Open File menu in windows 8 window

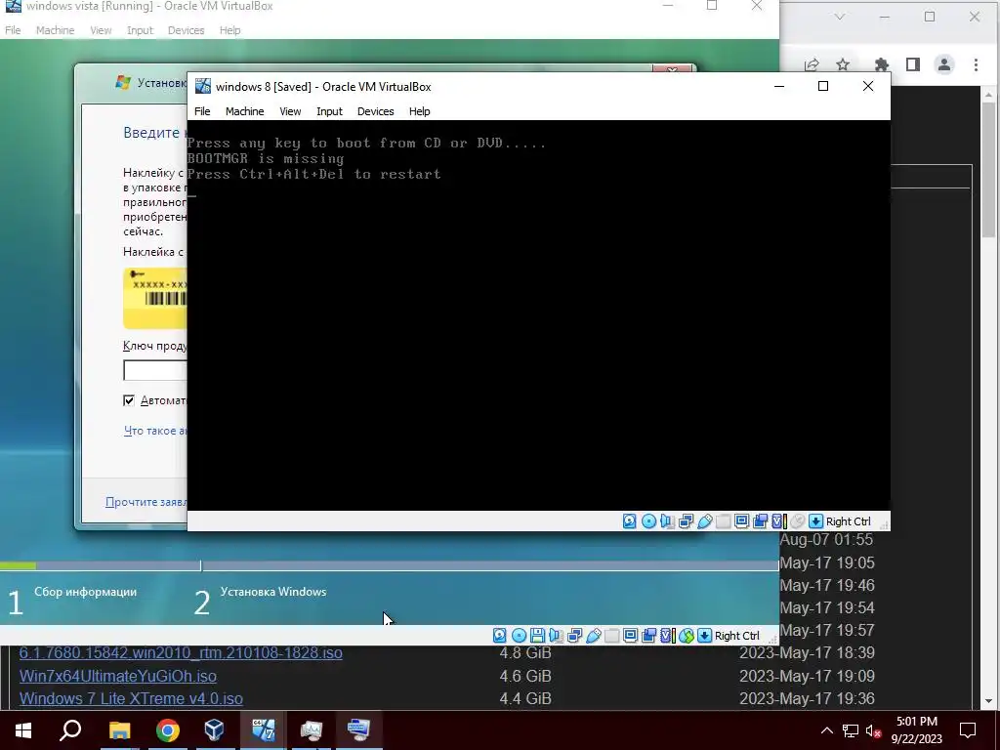202,111
